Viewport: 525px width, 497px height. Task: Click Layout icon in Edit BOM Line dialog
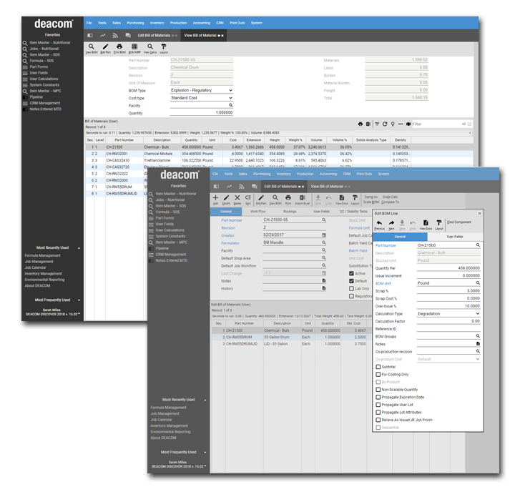pyautogui.click(x=439, y=224)
